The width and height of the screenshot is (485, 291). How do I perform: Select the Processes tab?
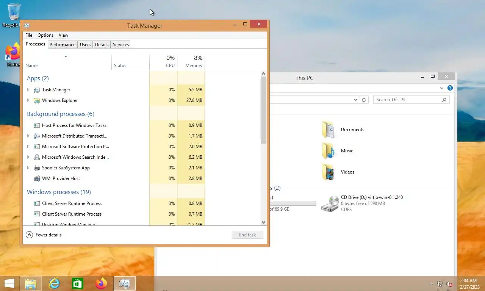pyautogui.click(x=36, y=44)
